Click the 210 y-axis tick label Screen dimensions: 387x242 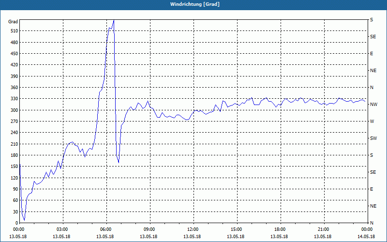coord(14,144)
